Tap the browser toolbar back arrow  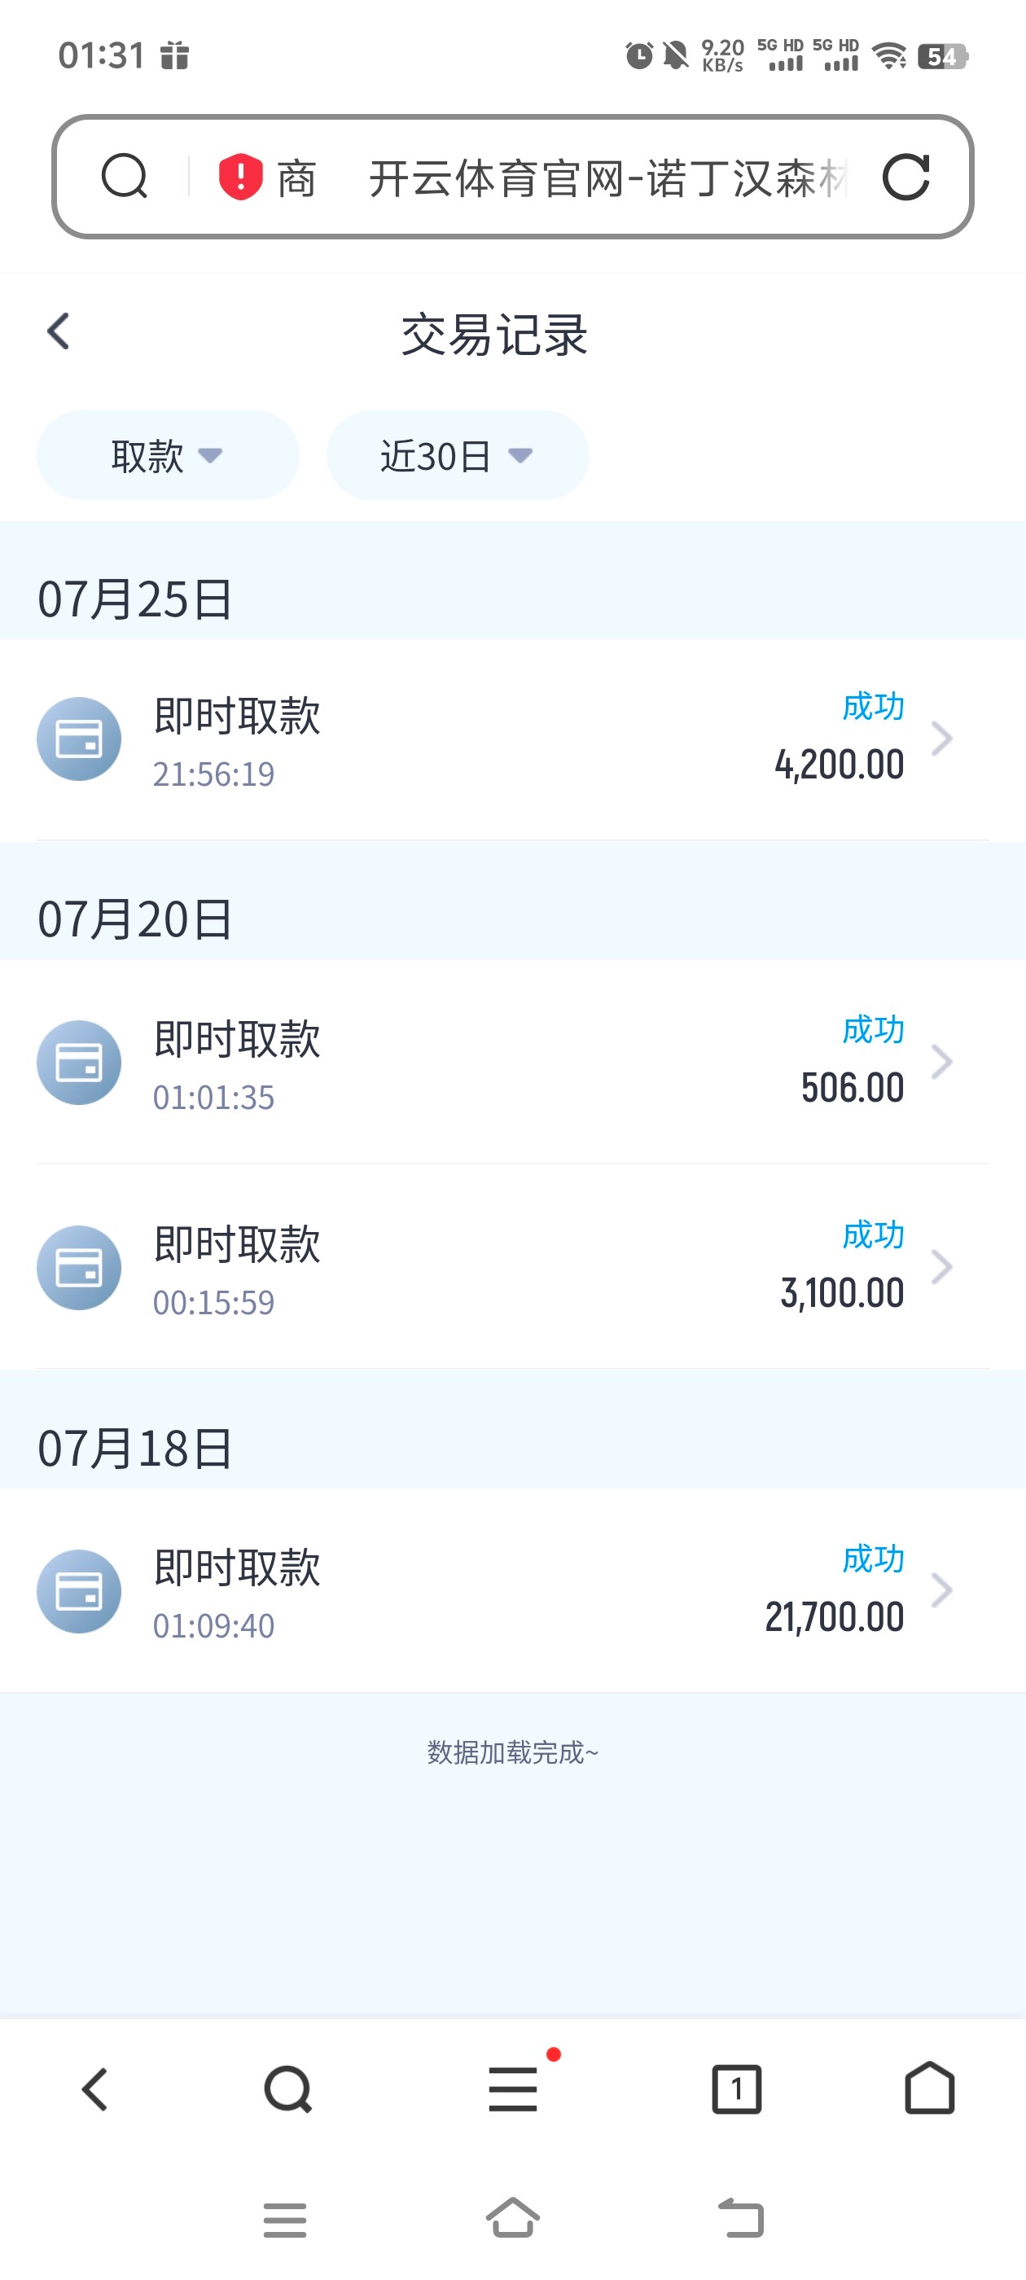point(94,2089)
